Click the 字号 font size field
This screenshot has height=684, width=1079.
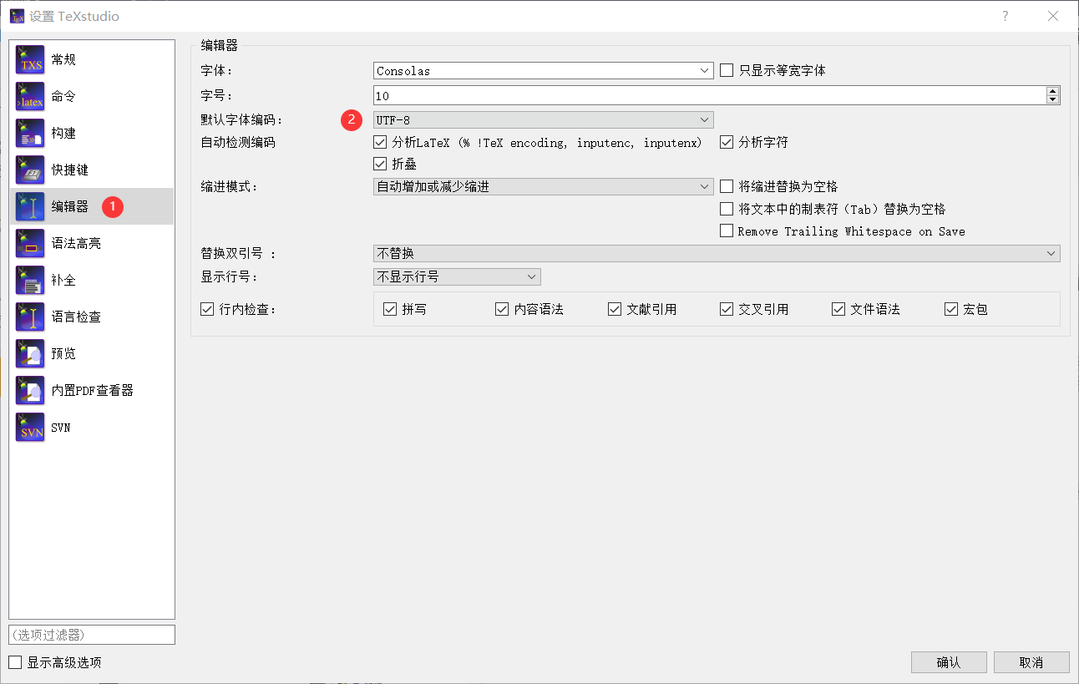coord(710,96)
